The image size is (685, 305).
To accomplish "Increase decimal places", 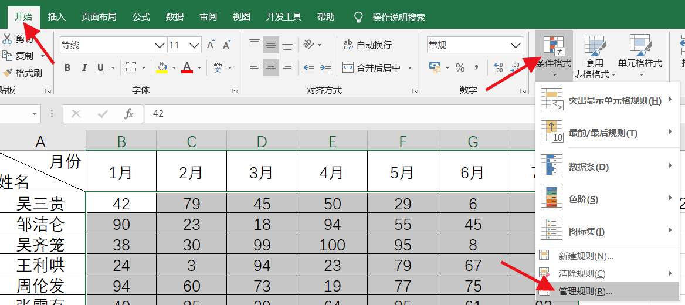I will point(499,67).
